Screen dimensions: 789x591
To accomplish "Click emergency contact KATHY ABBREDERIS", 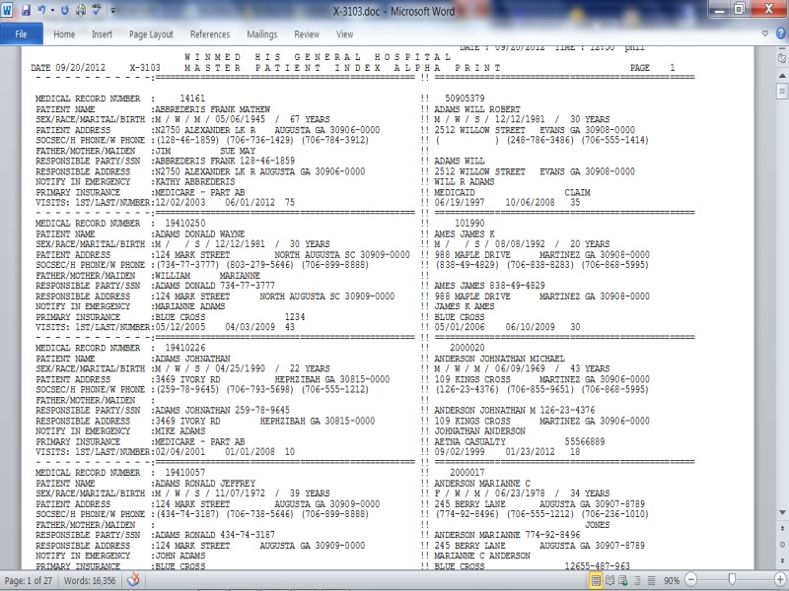I will (194, 182).
